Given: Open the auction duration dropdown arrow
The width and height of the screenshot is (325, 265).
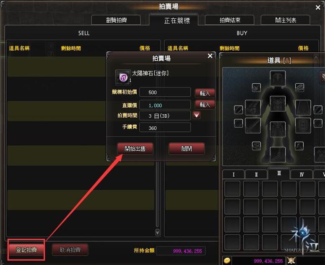Looking at the screenshot, I should pyautogui.click(x=197, y=115).
